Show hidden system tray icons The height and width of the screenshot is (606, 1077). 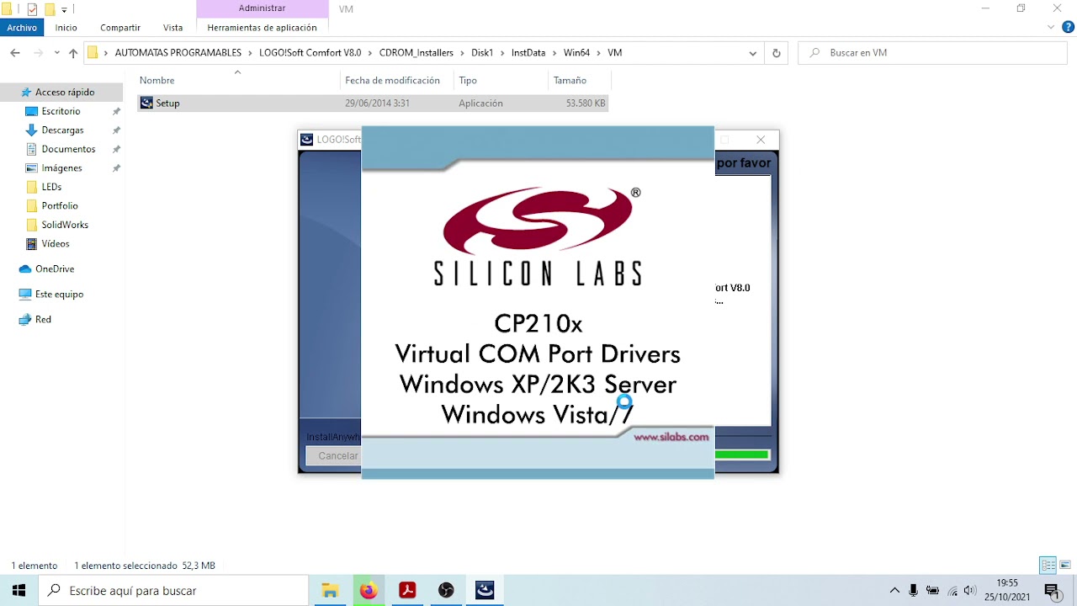[894, 591]
